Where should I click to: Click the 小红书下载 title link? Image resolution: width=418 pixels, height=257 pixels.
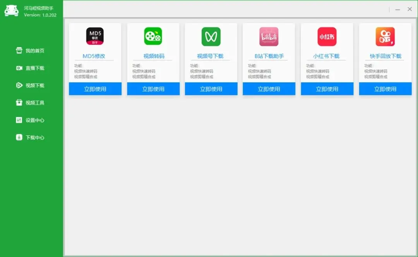pos(326,56)
